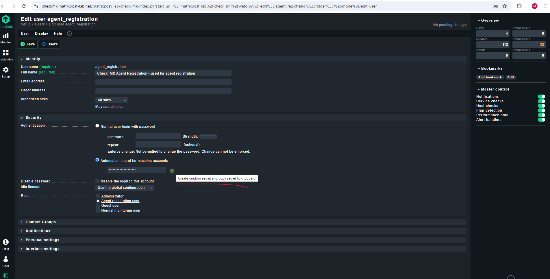
Task: Click the Save button
Action: click(27, 44)
